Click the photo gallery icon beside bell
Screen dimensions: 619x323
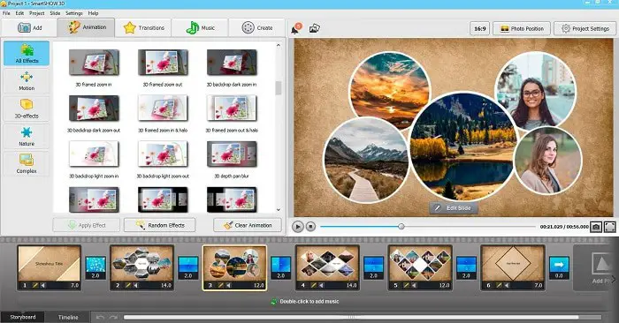coord(314,28)
